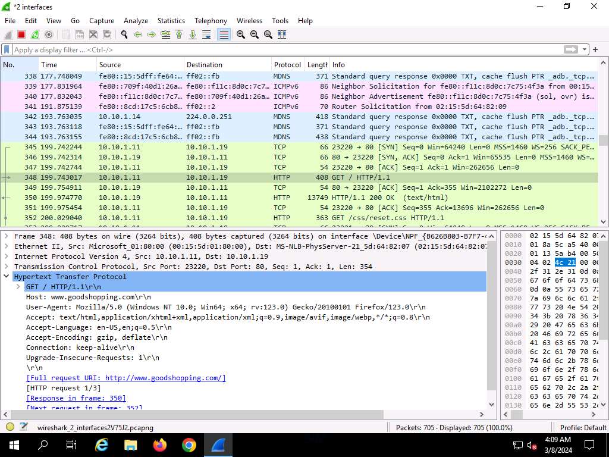Open the display filter bookmarks
Screen dimensions: 609x457
click(x=7, y=50)
